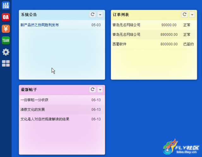Click the 最新帖子 panel title
The image size is (202, 157).
point(29,90)
